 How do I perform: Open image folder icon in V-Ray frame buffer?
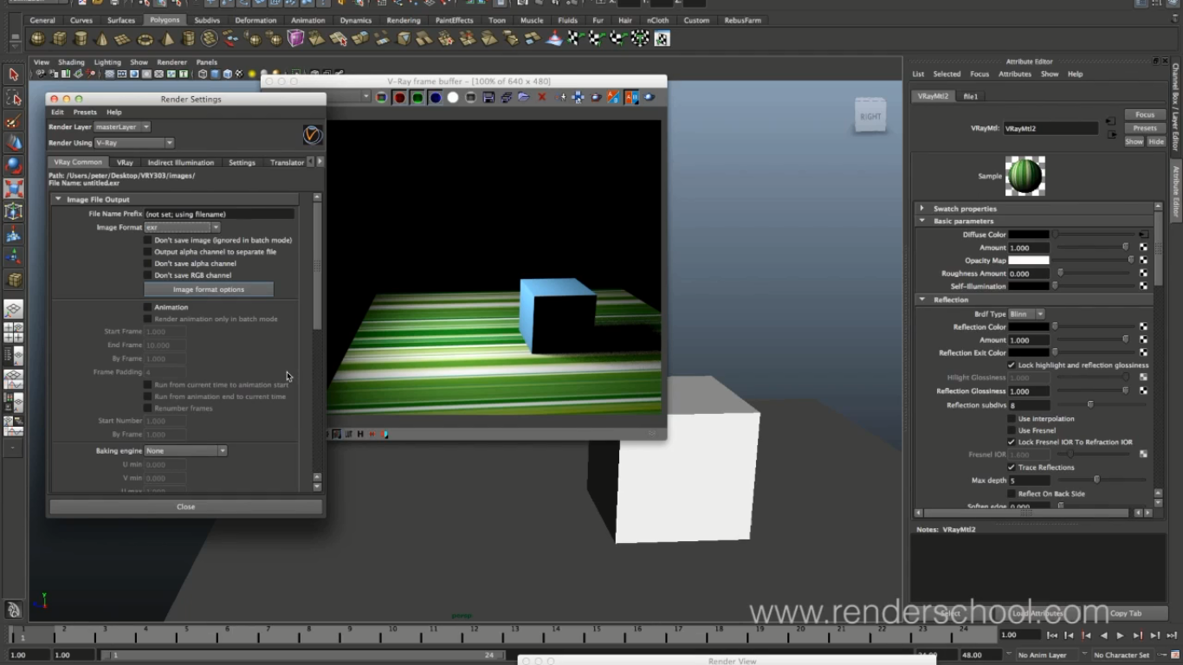[524, 98]
